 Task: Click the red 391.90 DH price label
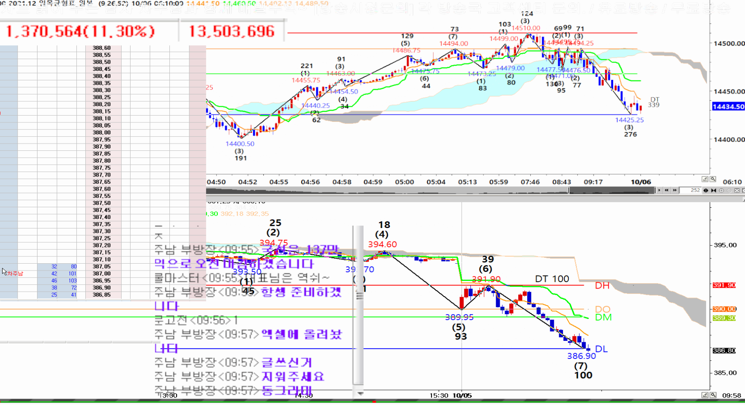coord(724,285)
